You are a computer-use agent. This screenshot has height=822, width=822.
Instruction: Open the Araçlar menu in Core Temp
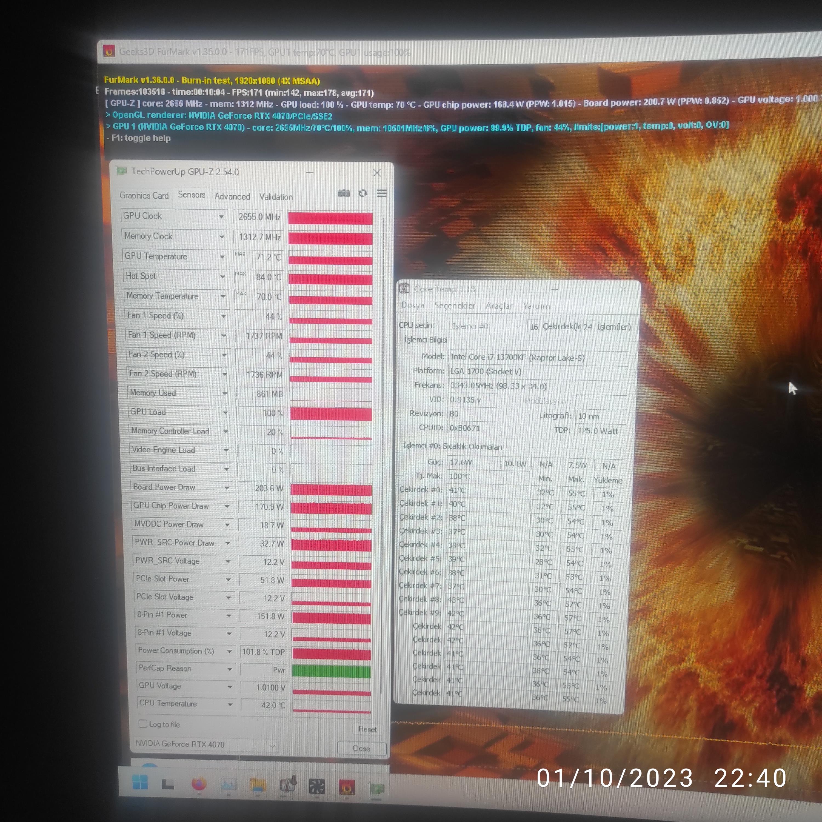tap(499, 306)
